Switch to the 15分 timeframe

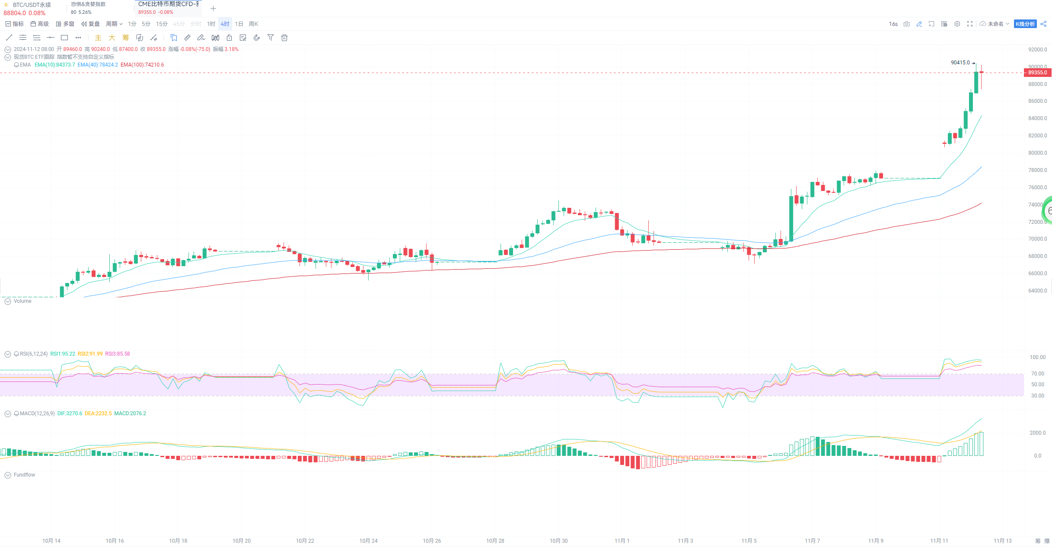(162, 24)
